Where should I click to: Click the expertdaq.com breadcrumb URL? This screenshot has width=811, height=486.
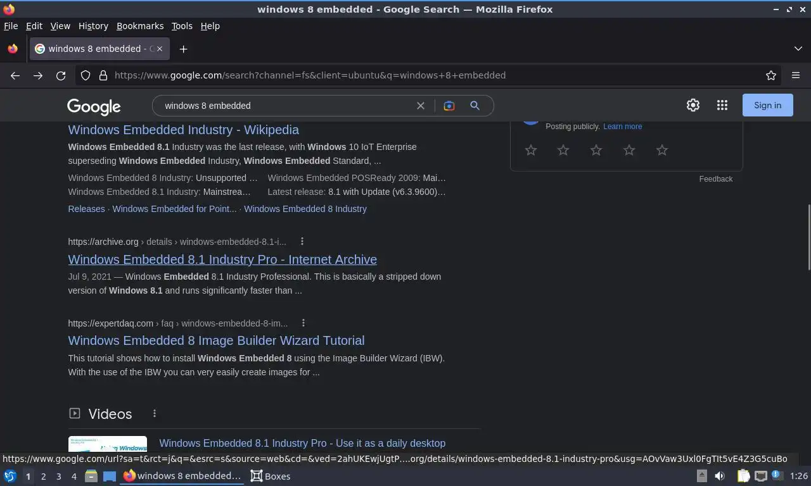coord(177,323)
